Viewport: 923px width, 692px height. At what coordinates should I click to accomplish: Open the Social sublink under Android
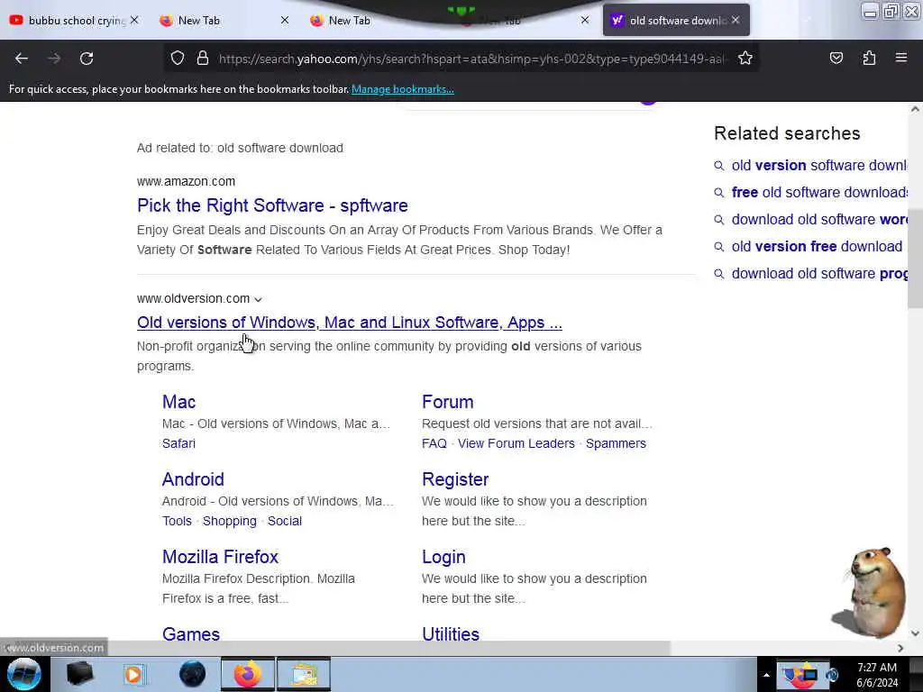tap(285, 522)
